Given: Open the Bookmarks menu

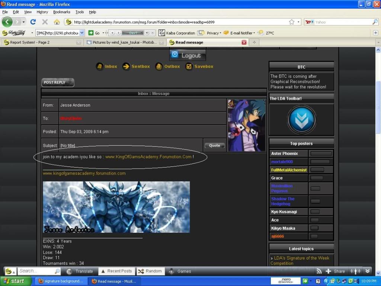Looking at the screenshot, I should pos(62,12).
